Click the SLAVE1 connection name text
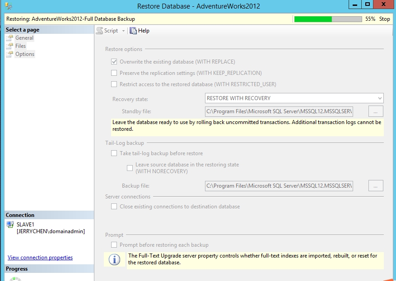The width and height of the screenshot is (396, 281). (25, 225)
